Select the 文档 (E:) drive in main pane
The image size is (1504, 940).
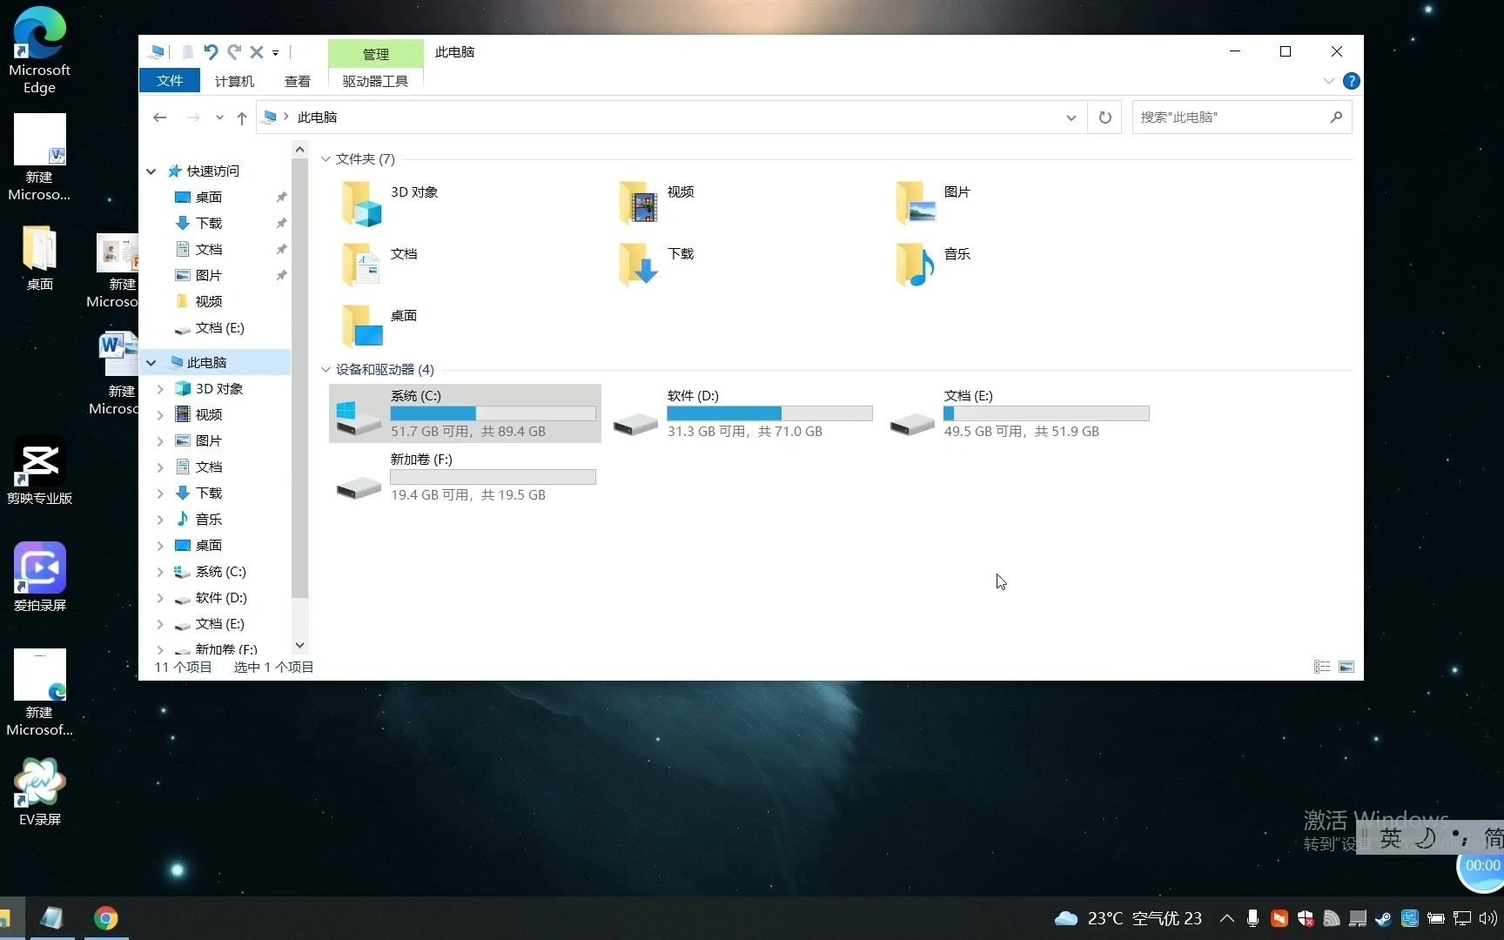(x=1018, y=413)
